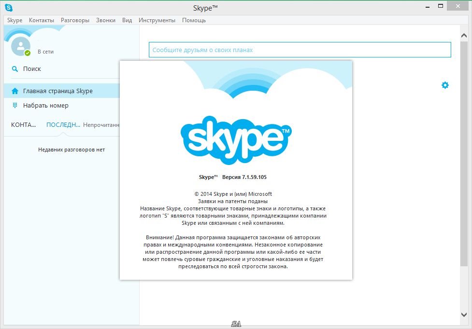Click the В сети status label

[x=46, y=52]
